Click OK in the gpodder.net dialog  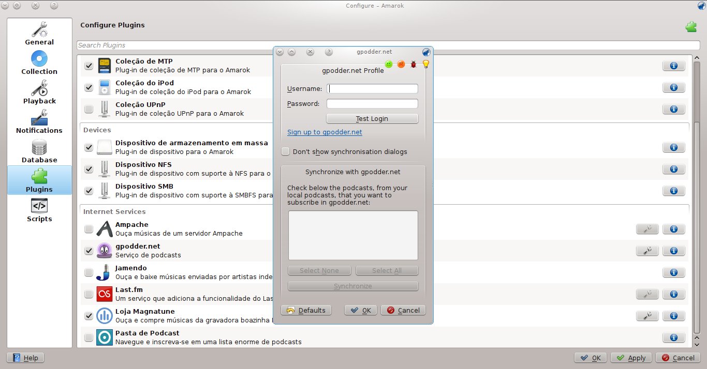click(361, 310)
